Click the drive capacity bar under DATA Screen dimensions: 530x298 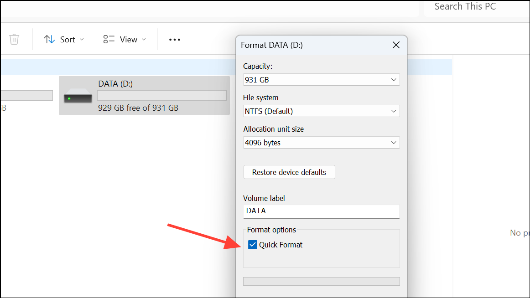point(161,95)
